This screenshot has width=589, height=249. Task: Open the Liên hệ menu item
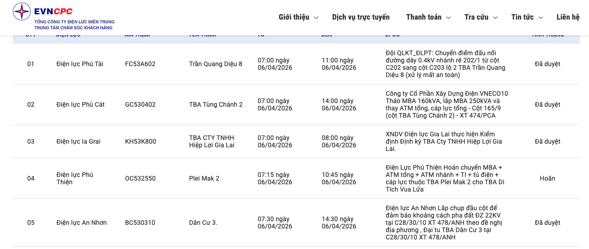pos(568,17)
